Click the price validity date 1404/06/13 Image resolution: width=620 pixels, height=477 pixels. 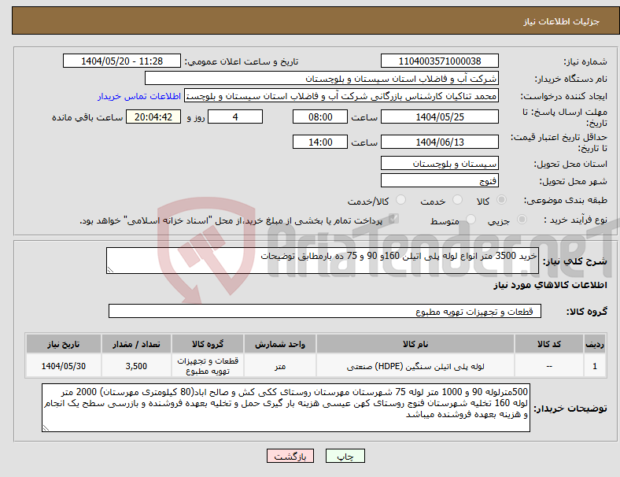click(439, 142)
